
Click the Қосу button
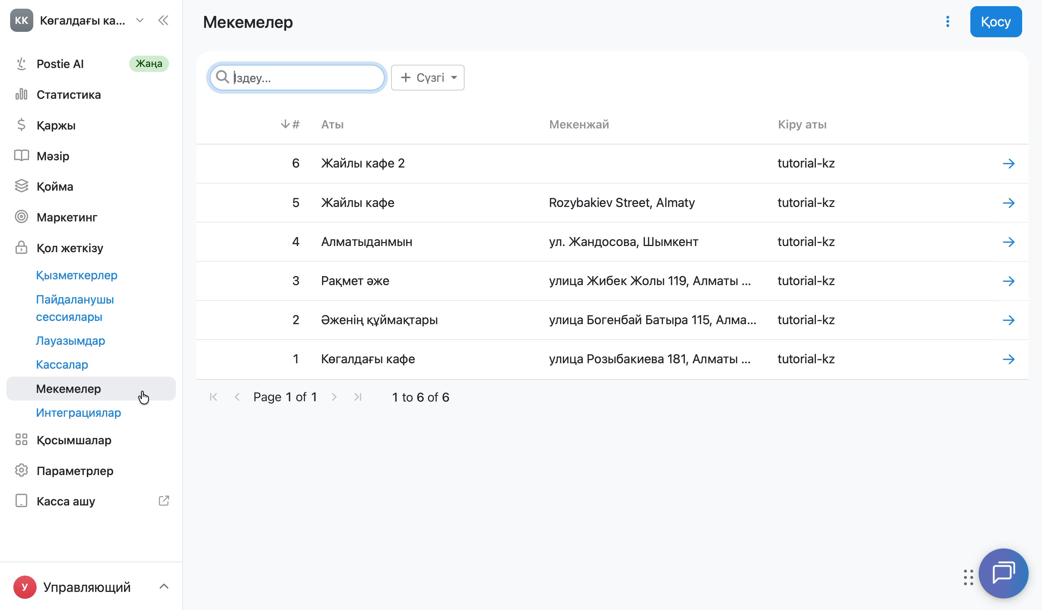pos(996,21)
